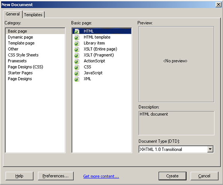Click the icon next to ActionScript

click(77, 61)
